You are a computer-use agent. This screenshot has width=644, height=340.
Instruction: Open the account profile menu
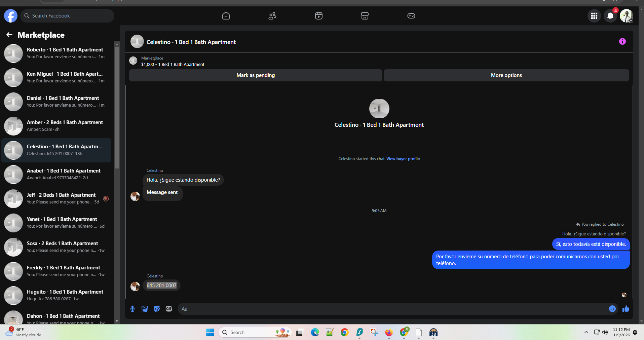click(x=627, y=16)
